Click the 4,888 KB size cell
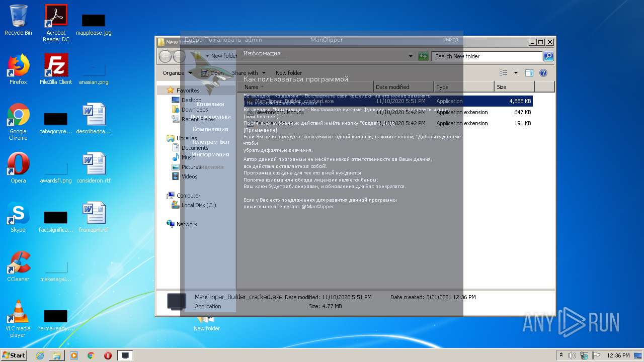Screen dimensions: 644x362 click(x=520, y=101)
